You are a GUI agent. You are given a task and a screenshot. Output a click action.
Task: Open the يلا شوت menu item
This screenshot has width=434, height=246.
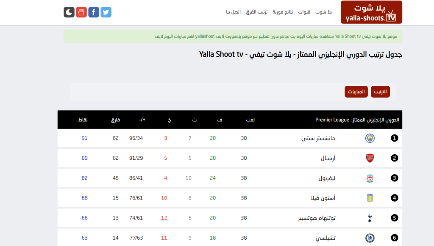click(x=323, y=12)
